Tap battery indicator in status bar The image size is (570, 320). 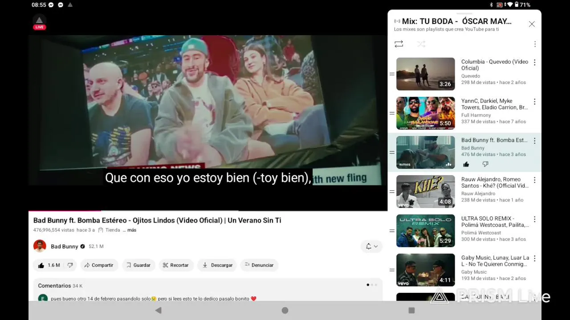point(517,5)
